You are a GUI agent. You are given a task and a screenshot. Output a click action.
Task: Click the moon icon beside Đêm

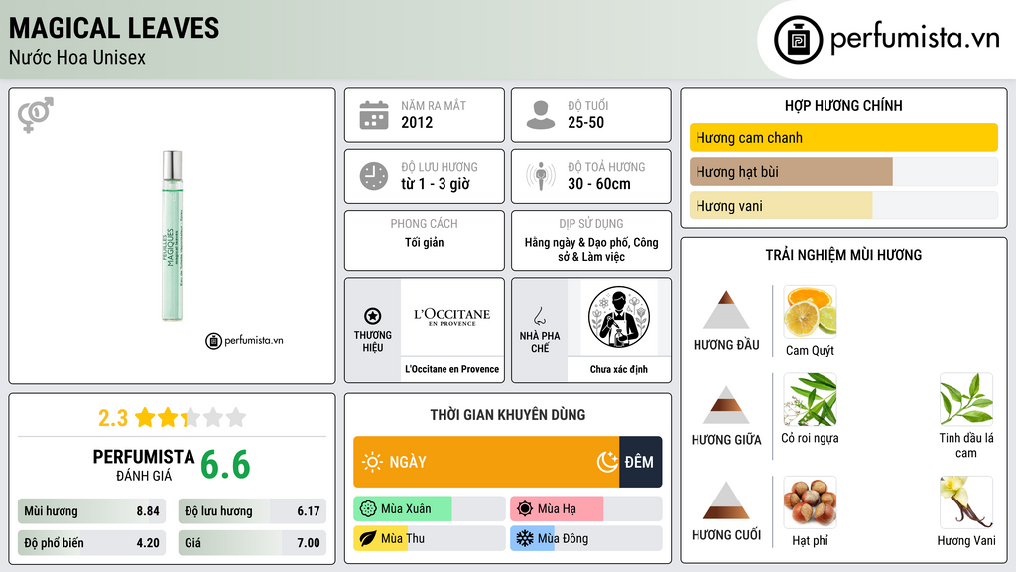point(607,462)
